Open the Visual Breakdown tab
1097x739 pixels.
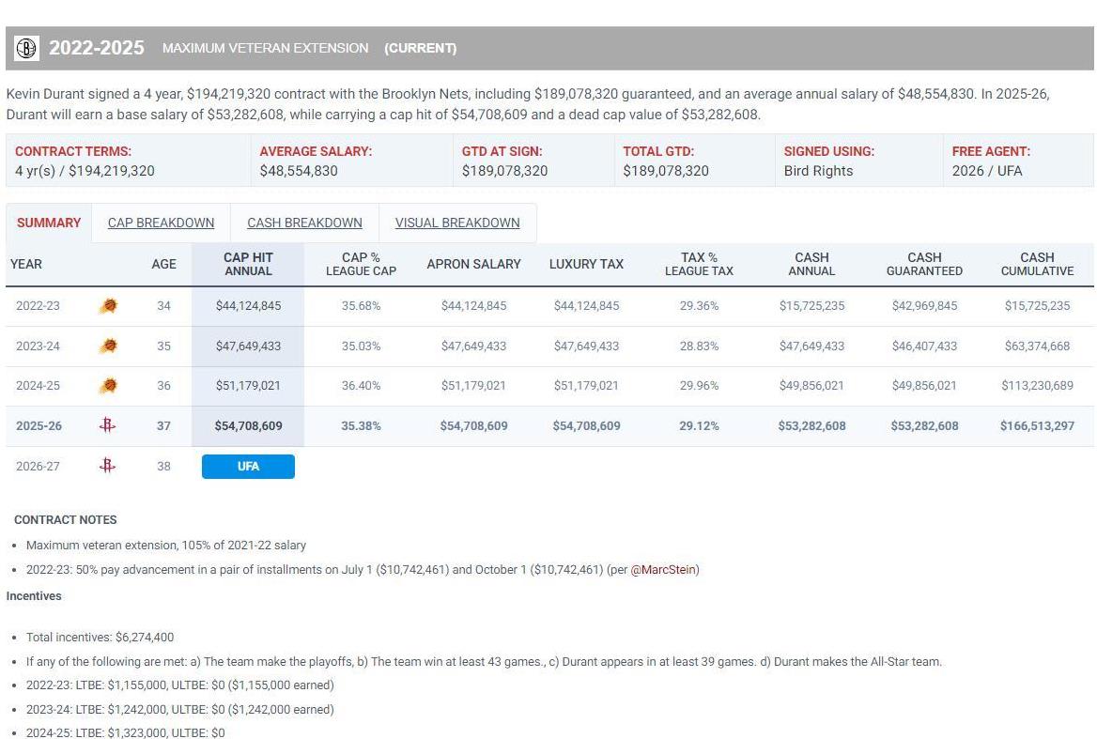point(457,223)
